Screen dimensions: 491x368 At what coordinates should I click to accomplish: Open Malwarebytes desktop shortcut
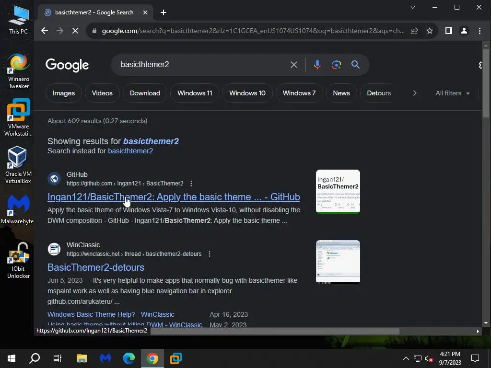18,209
